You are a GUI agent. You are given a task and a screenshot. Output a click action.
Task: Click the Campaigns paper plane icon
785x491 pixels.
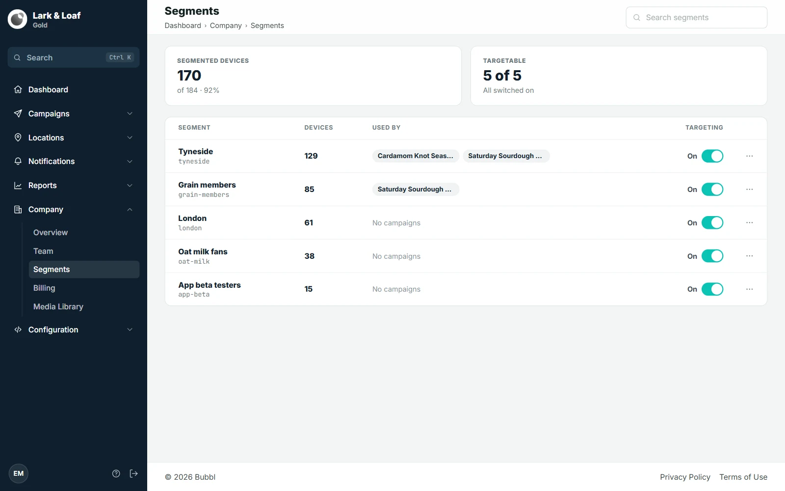coord(18,113)
